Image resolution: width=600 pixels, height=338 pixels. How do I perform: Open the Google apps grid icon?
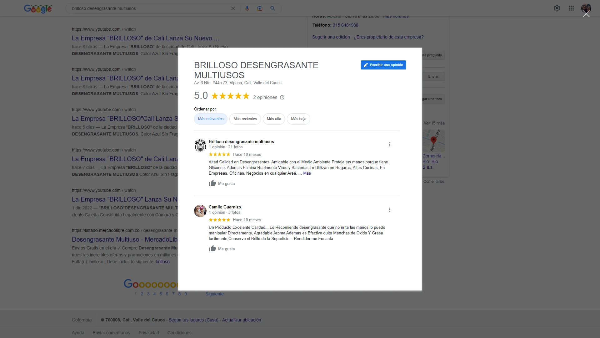571,8
